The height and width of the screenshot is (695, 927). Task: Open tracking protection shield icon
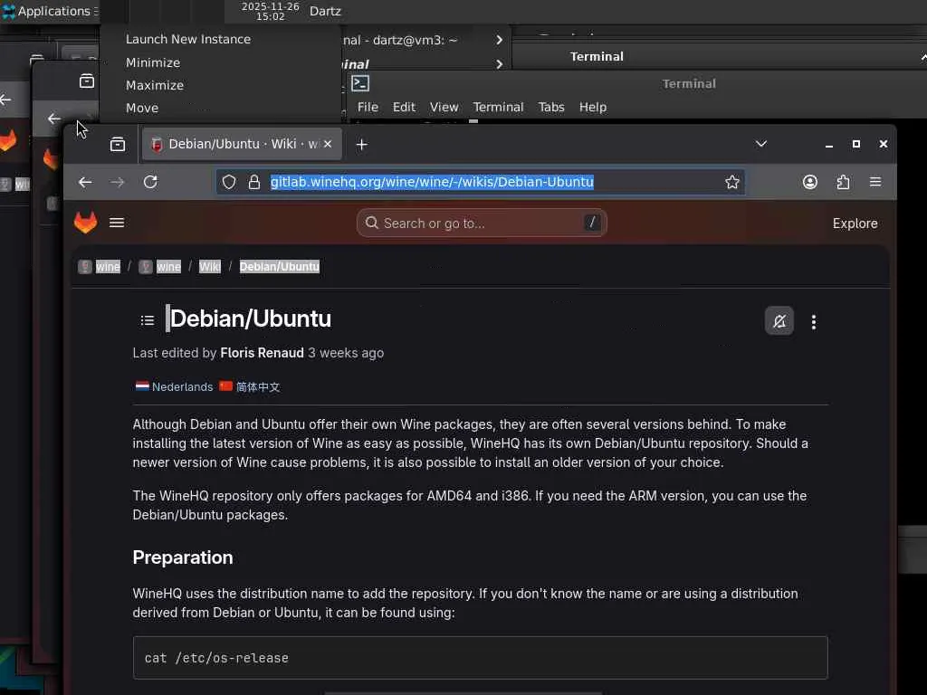(229, 182)
